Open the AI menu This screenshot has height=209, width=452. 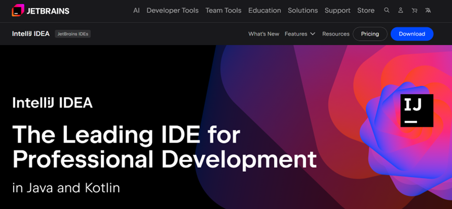[136, 10]
